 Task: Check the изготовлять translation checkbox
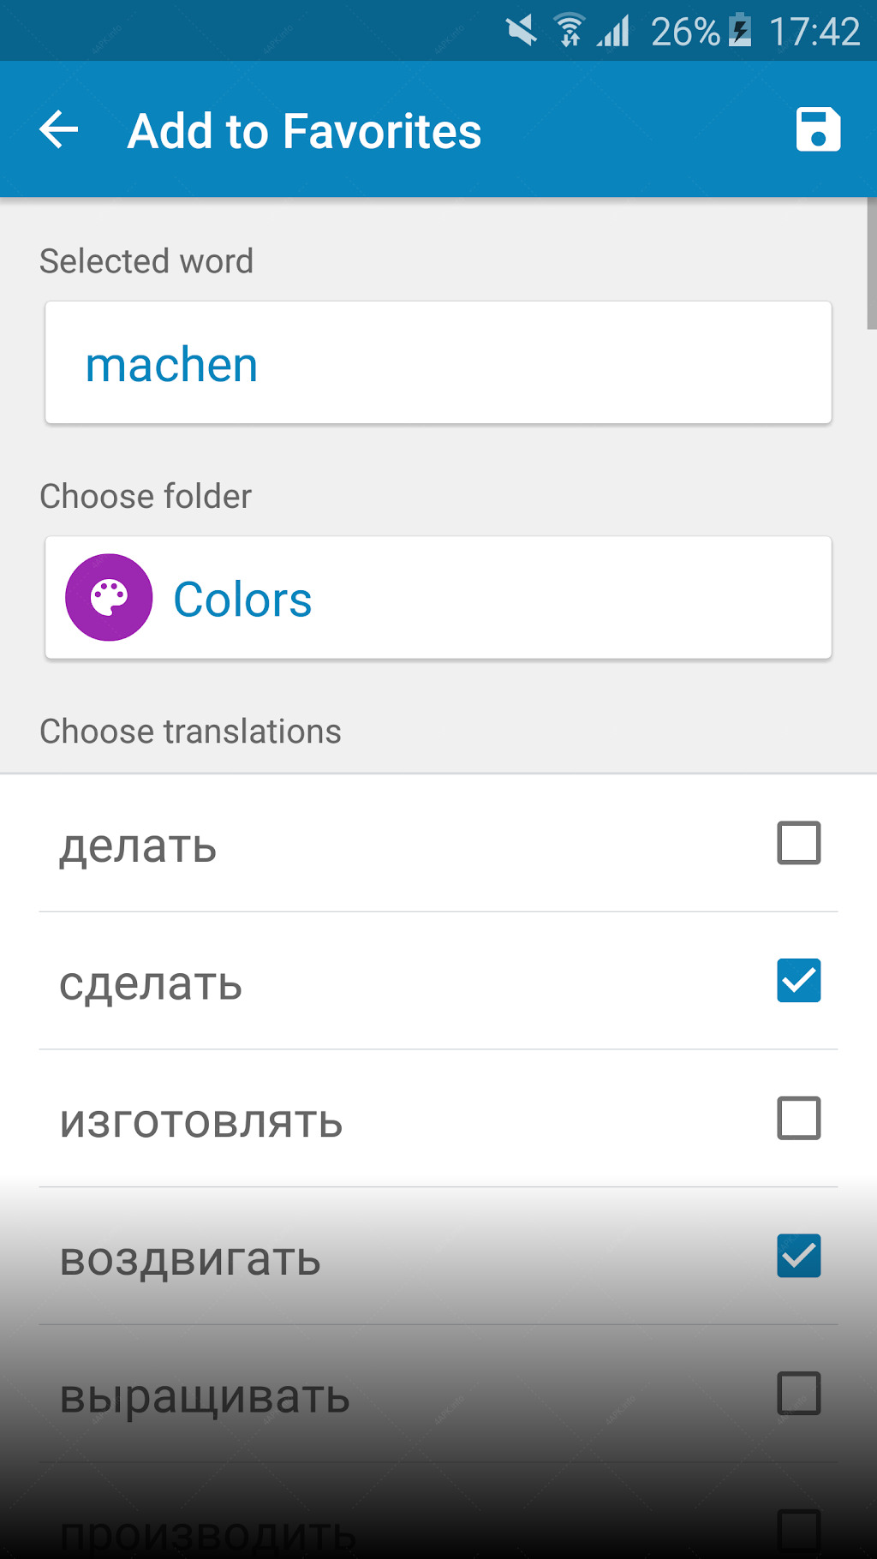799,1118
